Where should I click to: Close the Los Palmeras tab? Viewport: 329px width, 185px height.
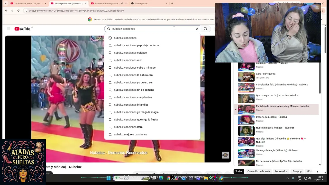tap(45, 3)
